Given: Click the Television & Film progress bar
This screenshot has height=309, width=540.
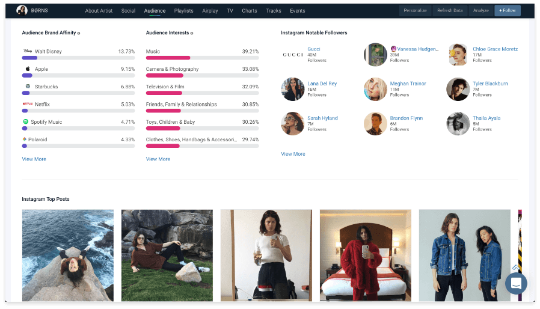Looking at the screenshot, I should point(202,93).
